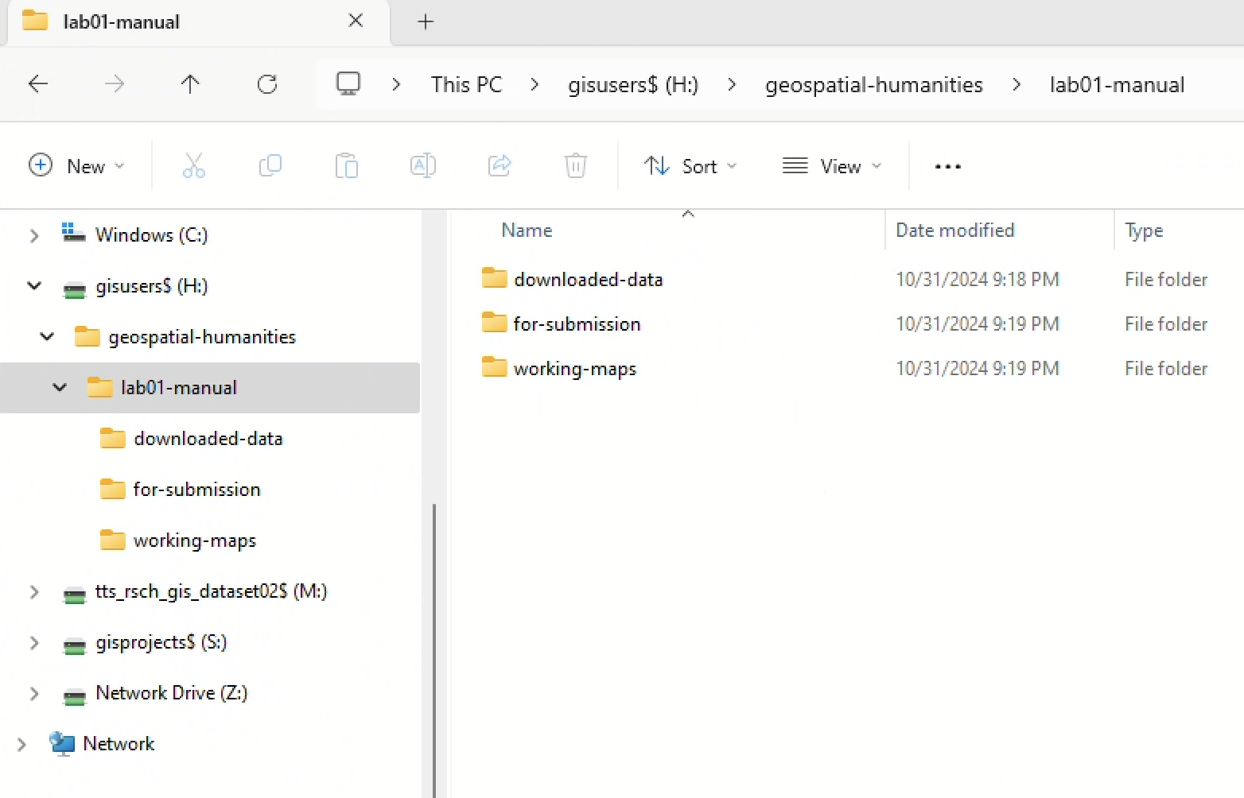Click the Cut scissors icon
The width and height of the screenshot is (1244, 798).
[193, 165]
